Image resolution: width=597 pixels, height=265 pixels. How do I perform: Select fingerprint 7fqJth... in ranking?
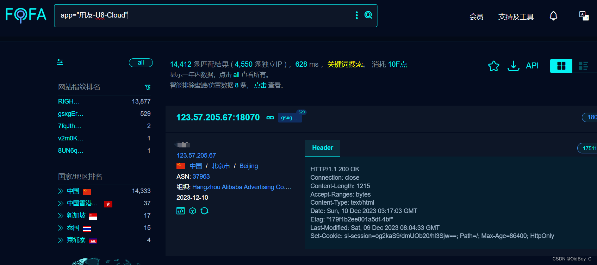click(x=70, y=126)
